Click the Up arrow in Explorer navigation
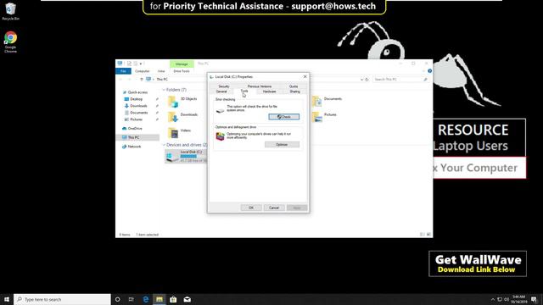The height and width of the screenshot is (305, 543). click(142, 79)
